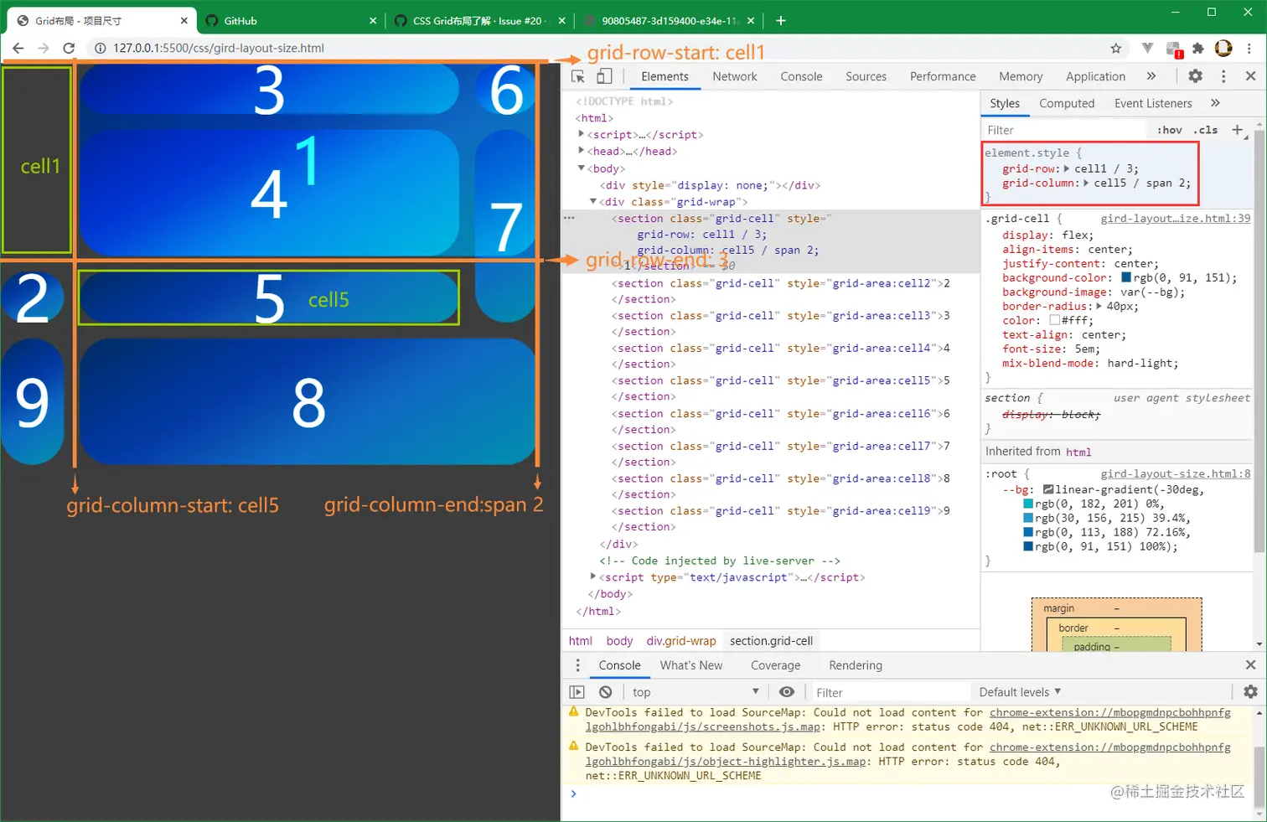1267x822 pixels.
Task: Click the linear-gradient swatch icon in --bg
Action: [1048, 489]
